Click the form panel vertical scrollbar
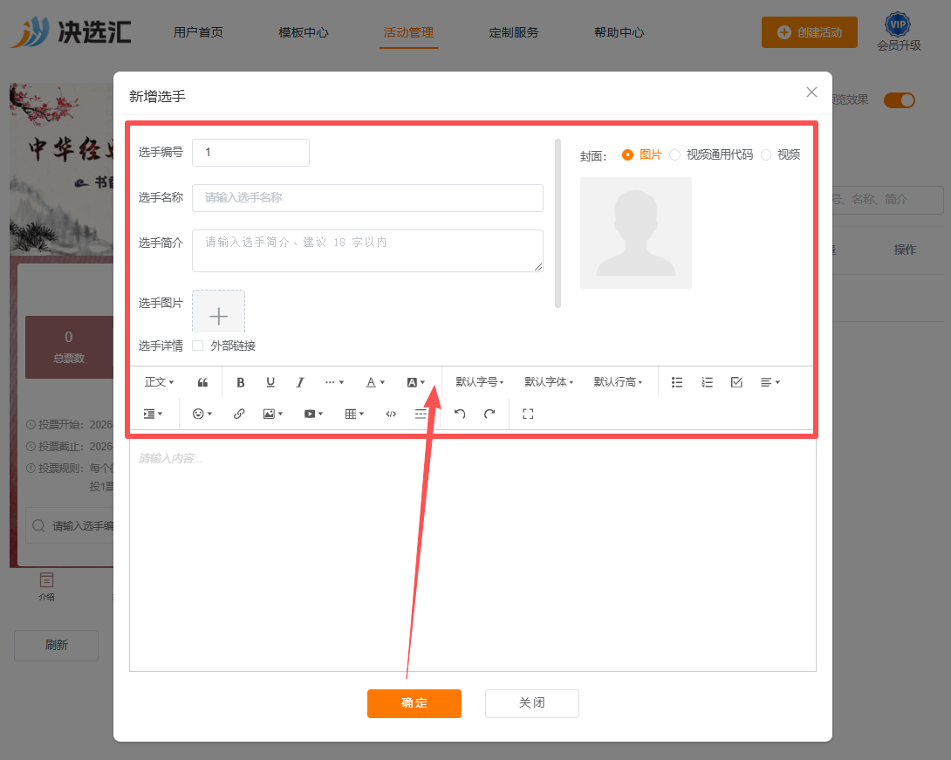This screenshot has width=951, height=760. [x=558, y=223]
